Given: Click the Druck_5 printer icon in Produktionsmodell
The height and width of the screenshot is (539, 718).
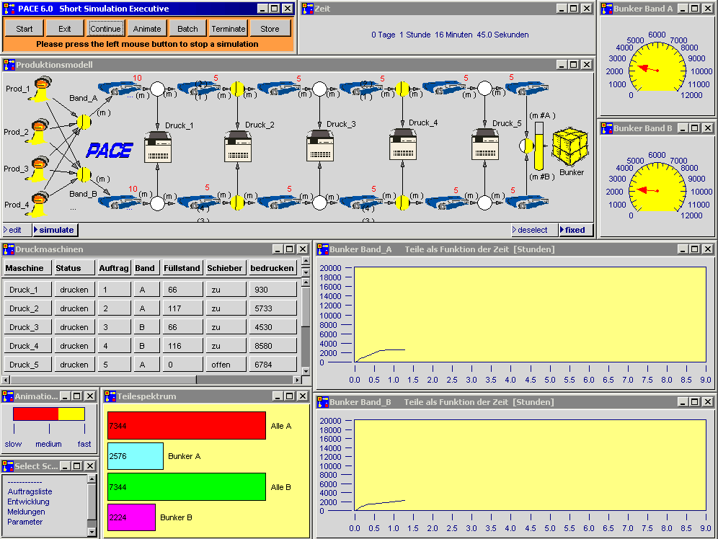Looking at the screenshot, I should pos(485,144).
